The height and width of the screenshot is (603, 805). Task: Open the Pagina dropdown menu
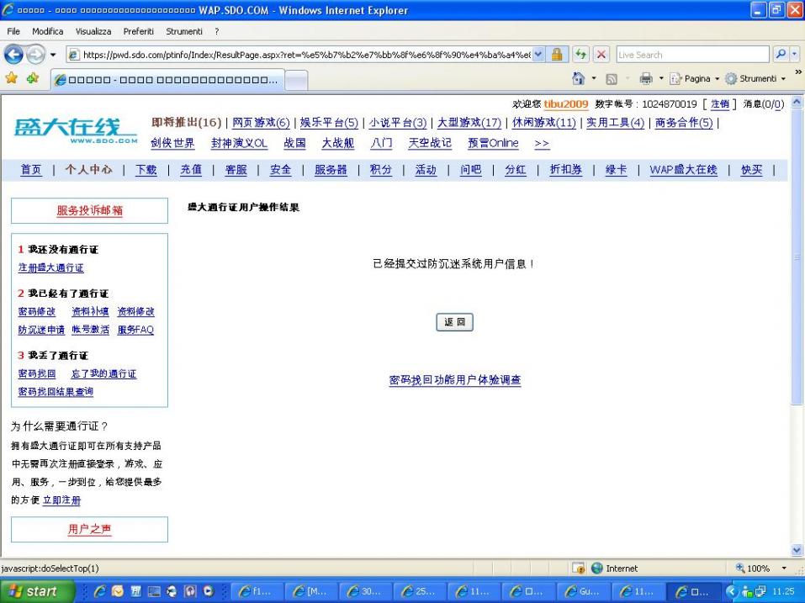694,78
